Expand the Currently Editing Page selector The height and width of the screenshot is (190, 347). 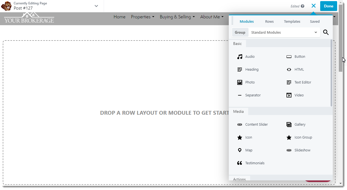(96, 6)
